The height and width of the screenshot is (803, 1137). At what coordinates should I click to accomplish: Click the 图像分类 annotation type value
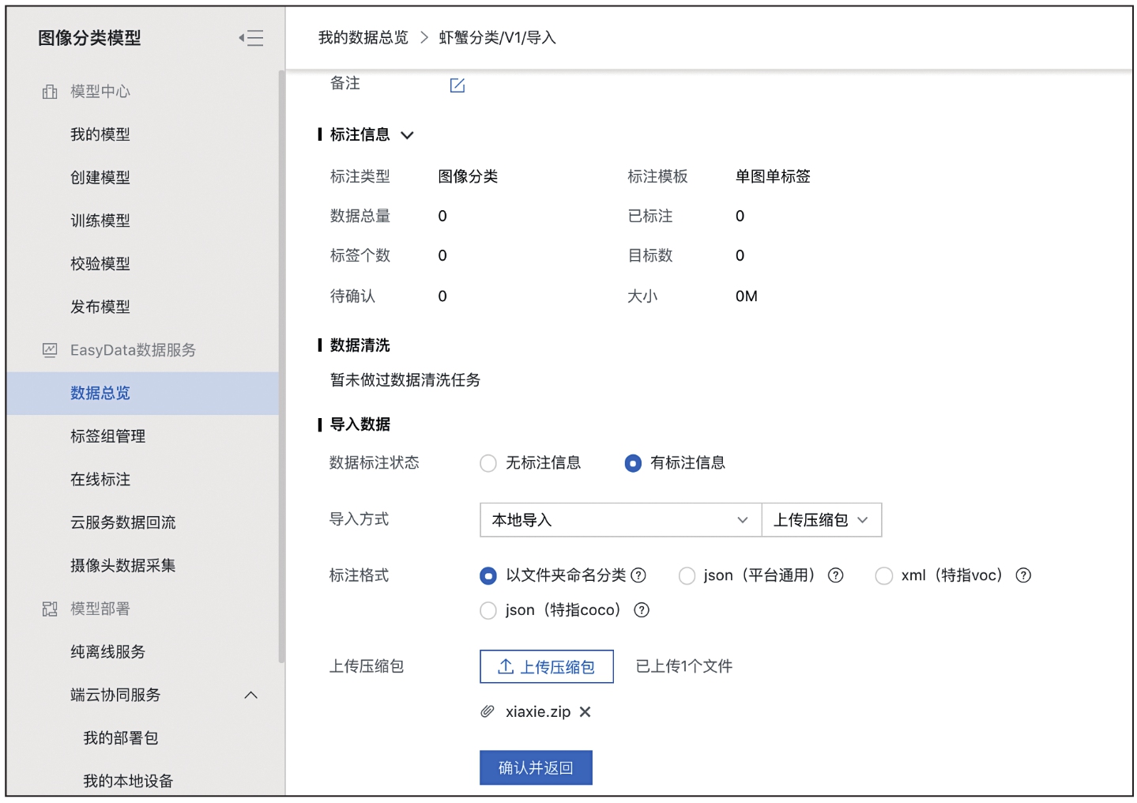tap(469, 177)
